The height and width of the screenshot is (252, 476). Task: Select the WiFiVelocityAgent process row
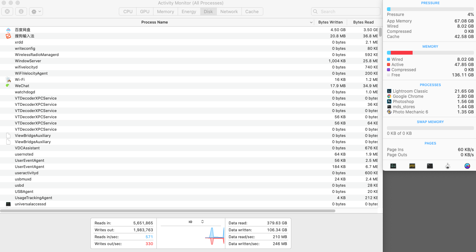point(189,73)
